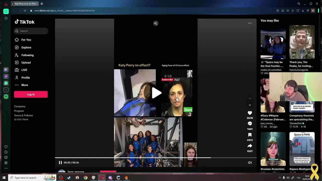Screen dimensions: 322x181
Task: Click the sparkle icon above the video
Action: (x=156, y=23)
